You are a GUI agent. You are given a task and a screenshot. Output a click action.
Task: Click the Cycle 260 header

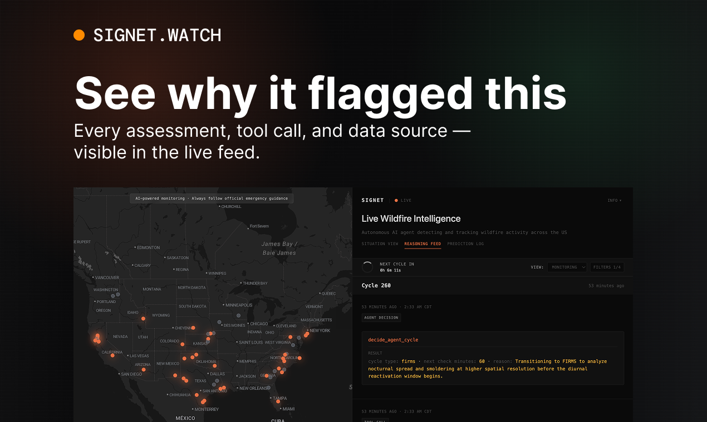click(376, 285)
